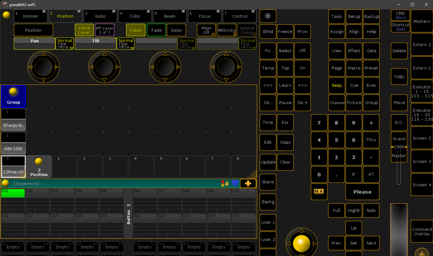433x256 pixels.
Task: Click the Group pool yellow ball tile
Action: [14, 96]
